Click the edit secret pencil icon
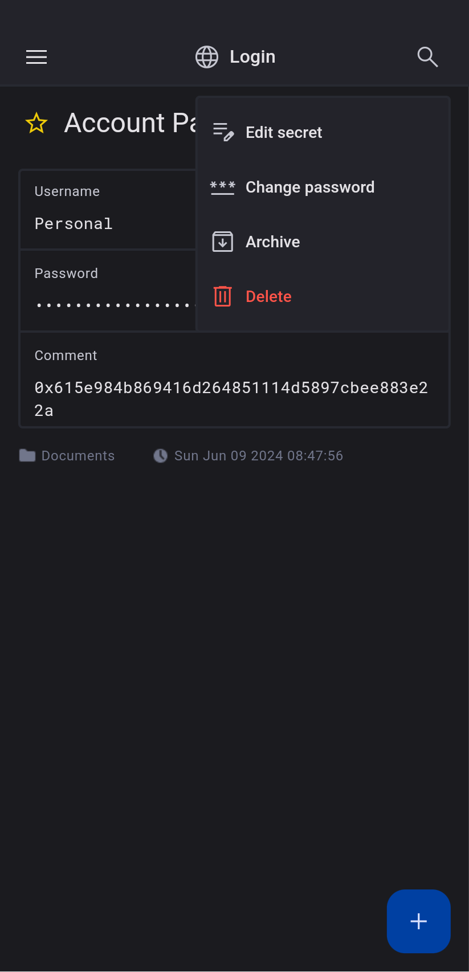469x972 pixels. pos(223,132)
